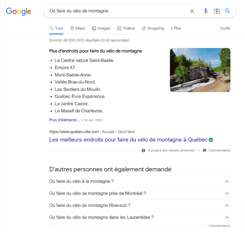Viewport: 245px width, 232px height.
Task: Switch to the Maps tab
Action: [78, 28]
